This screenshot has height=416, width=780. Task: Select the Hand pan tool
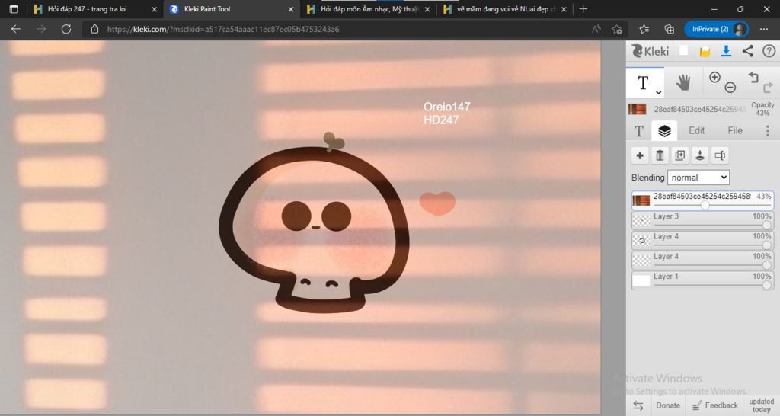(683, 82)
